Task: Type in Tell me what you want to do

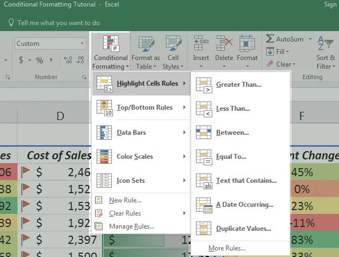Action: click(58, 23)
